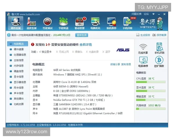Open the 电脑优化 computer optimization icon
Image resolution: width=174 pixels, height=139 pixels.
point(95,23)
